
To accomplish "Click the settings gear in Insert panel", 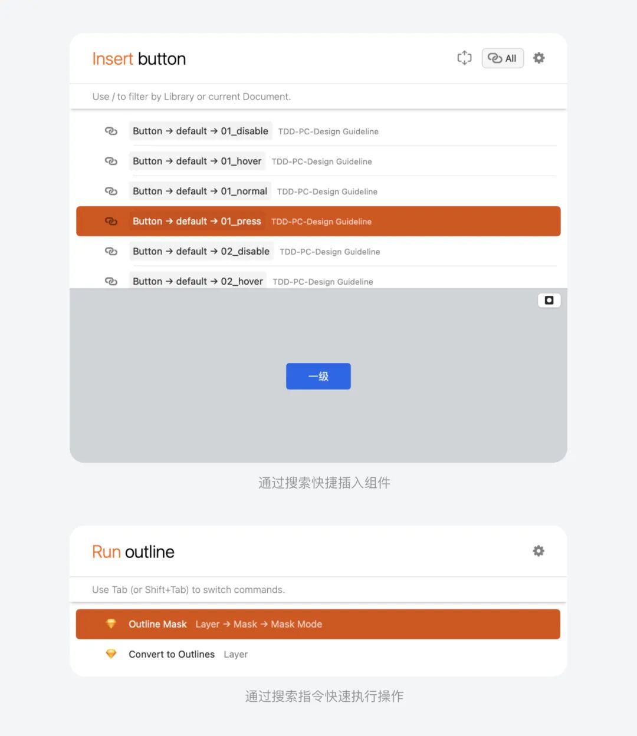I will (x=539, y=58).
